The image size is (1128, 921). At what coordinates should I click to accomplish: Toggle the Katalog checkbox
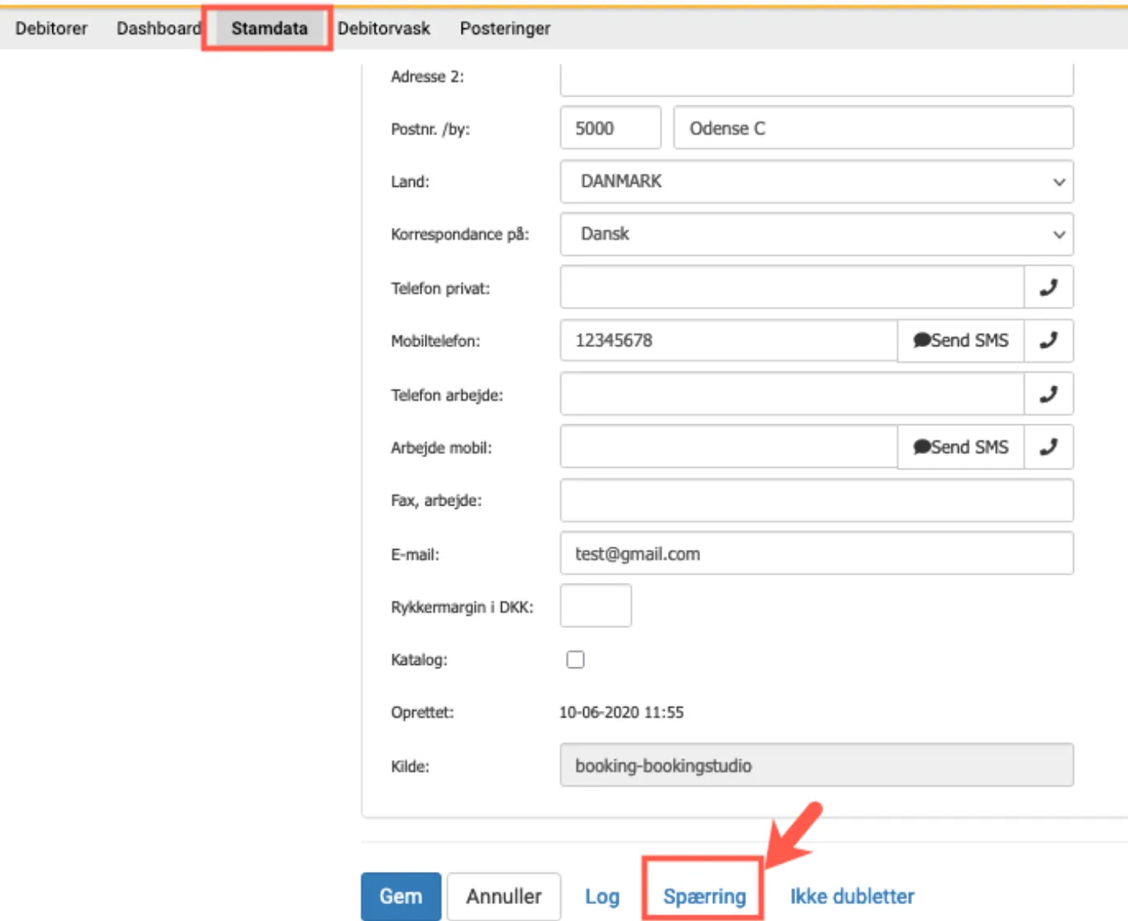coord(575,660)
